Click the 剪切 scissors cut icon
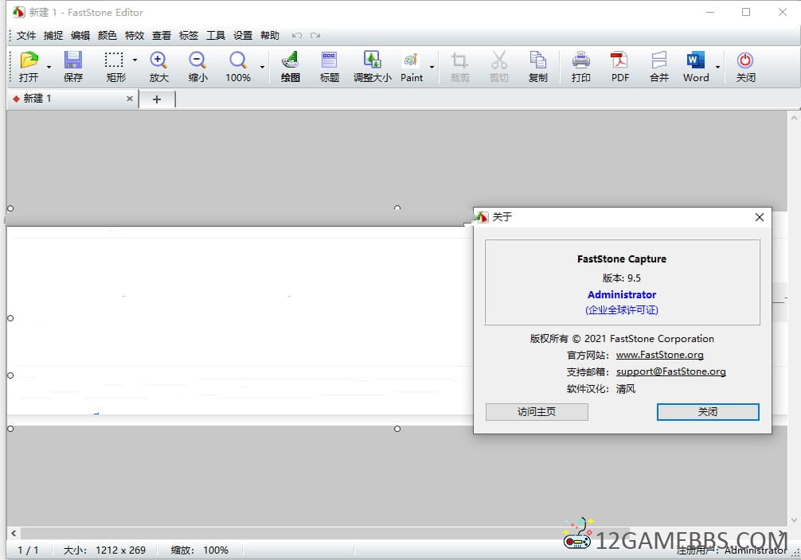This screenshot has width=801, height=560. click(x=499, y=60)
